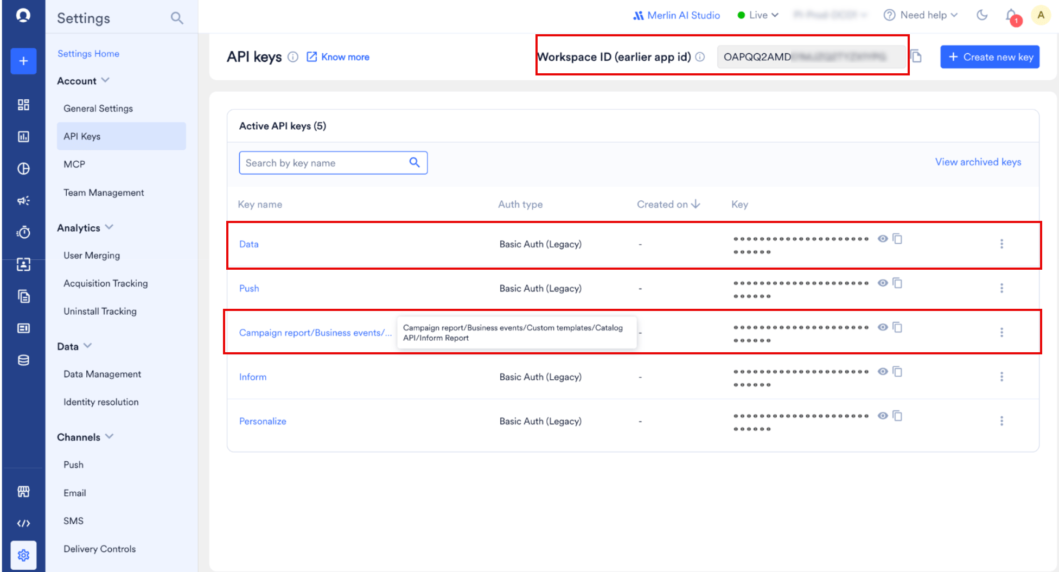This screenshot has height=572, width=1059.
Task: Open more options for Data key row
Action: click(1001, 244)
